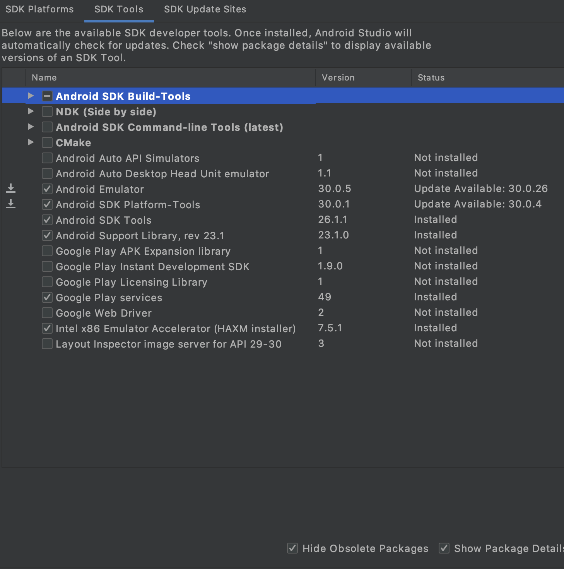Expand the NDK (Side by side) group

pos(31,111)
